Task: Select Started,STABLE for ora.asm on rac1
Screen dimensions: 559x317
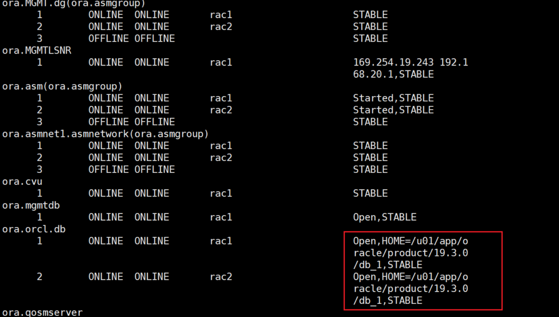Action: (393, 98)
